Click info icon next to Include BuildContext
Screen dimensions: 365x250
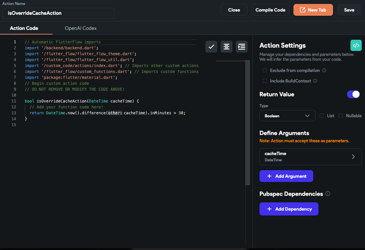tap(315, 81)
